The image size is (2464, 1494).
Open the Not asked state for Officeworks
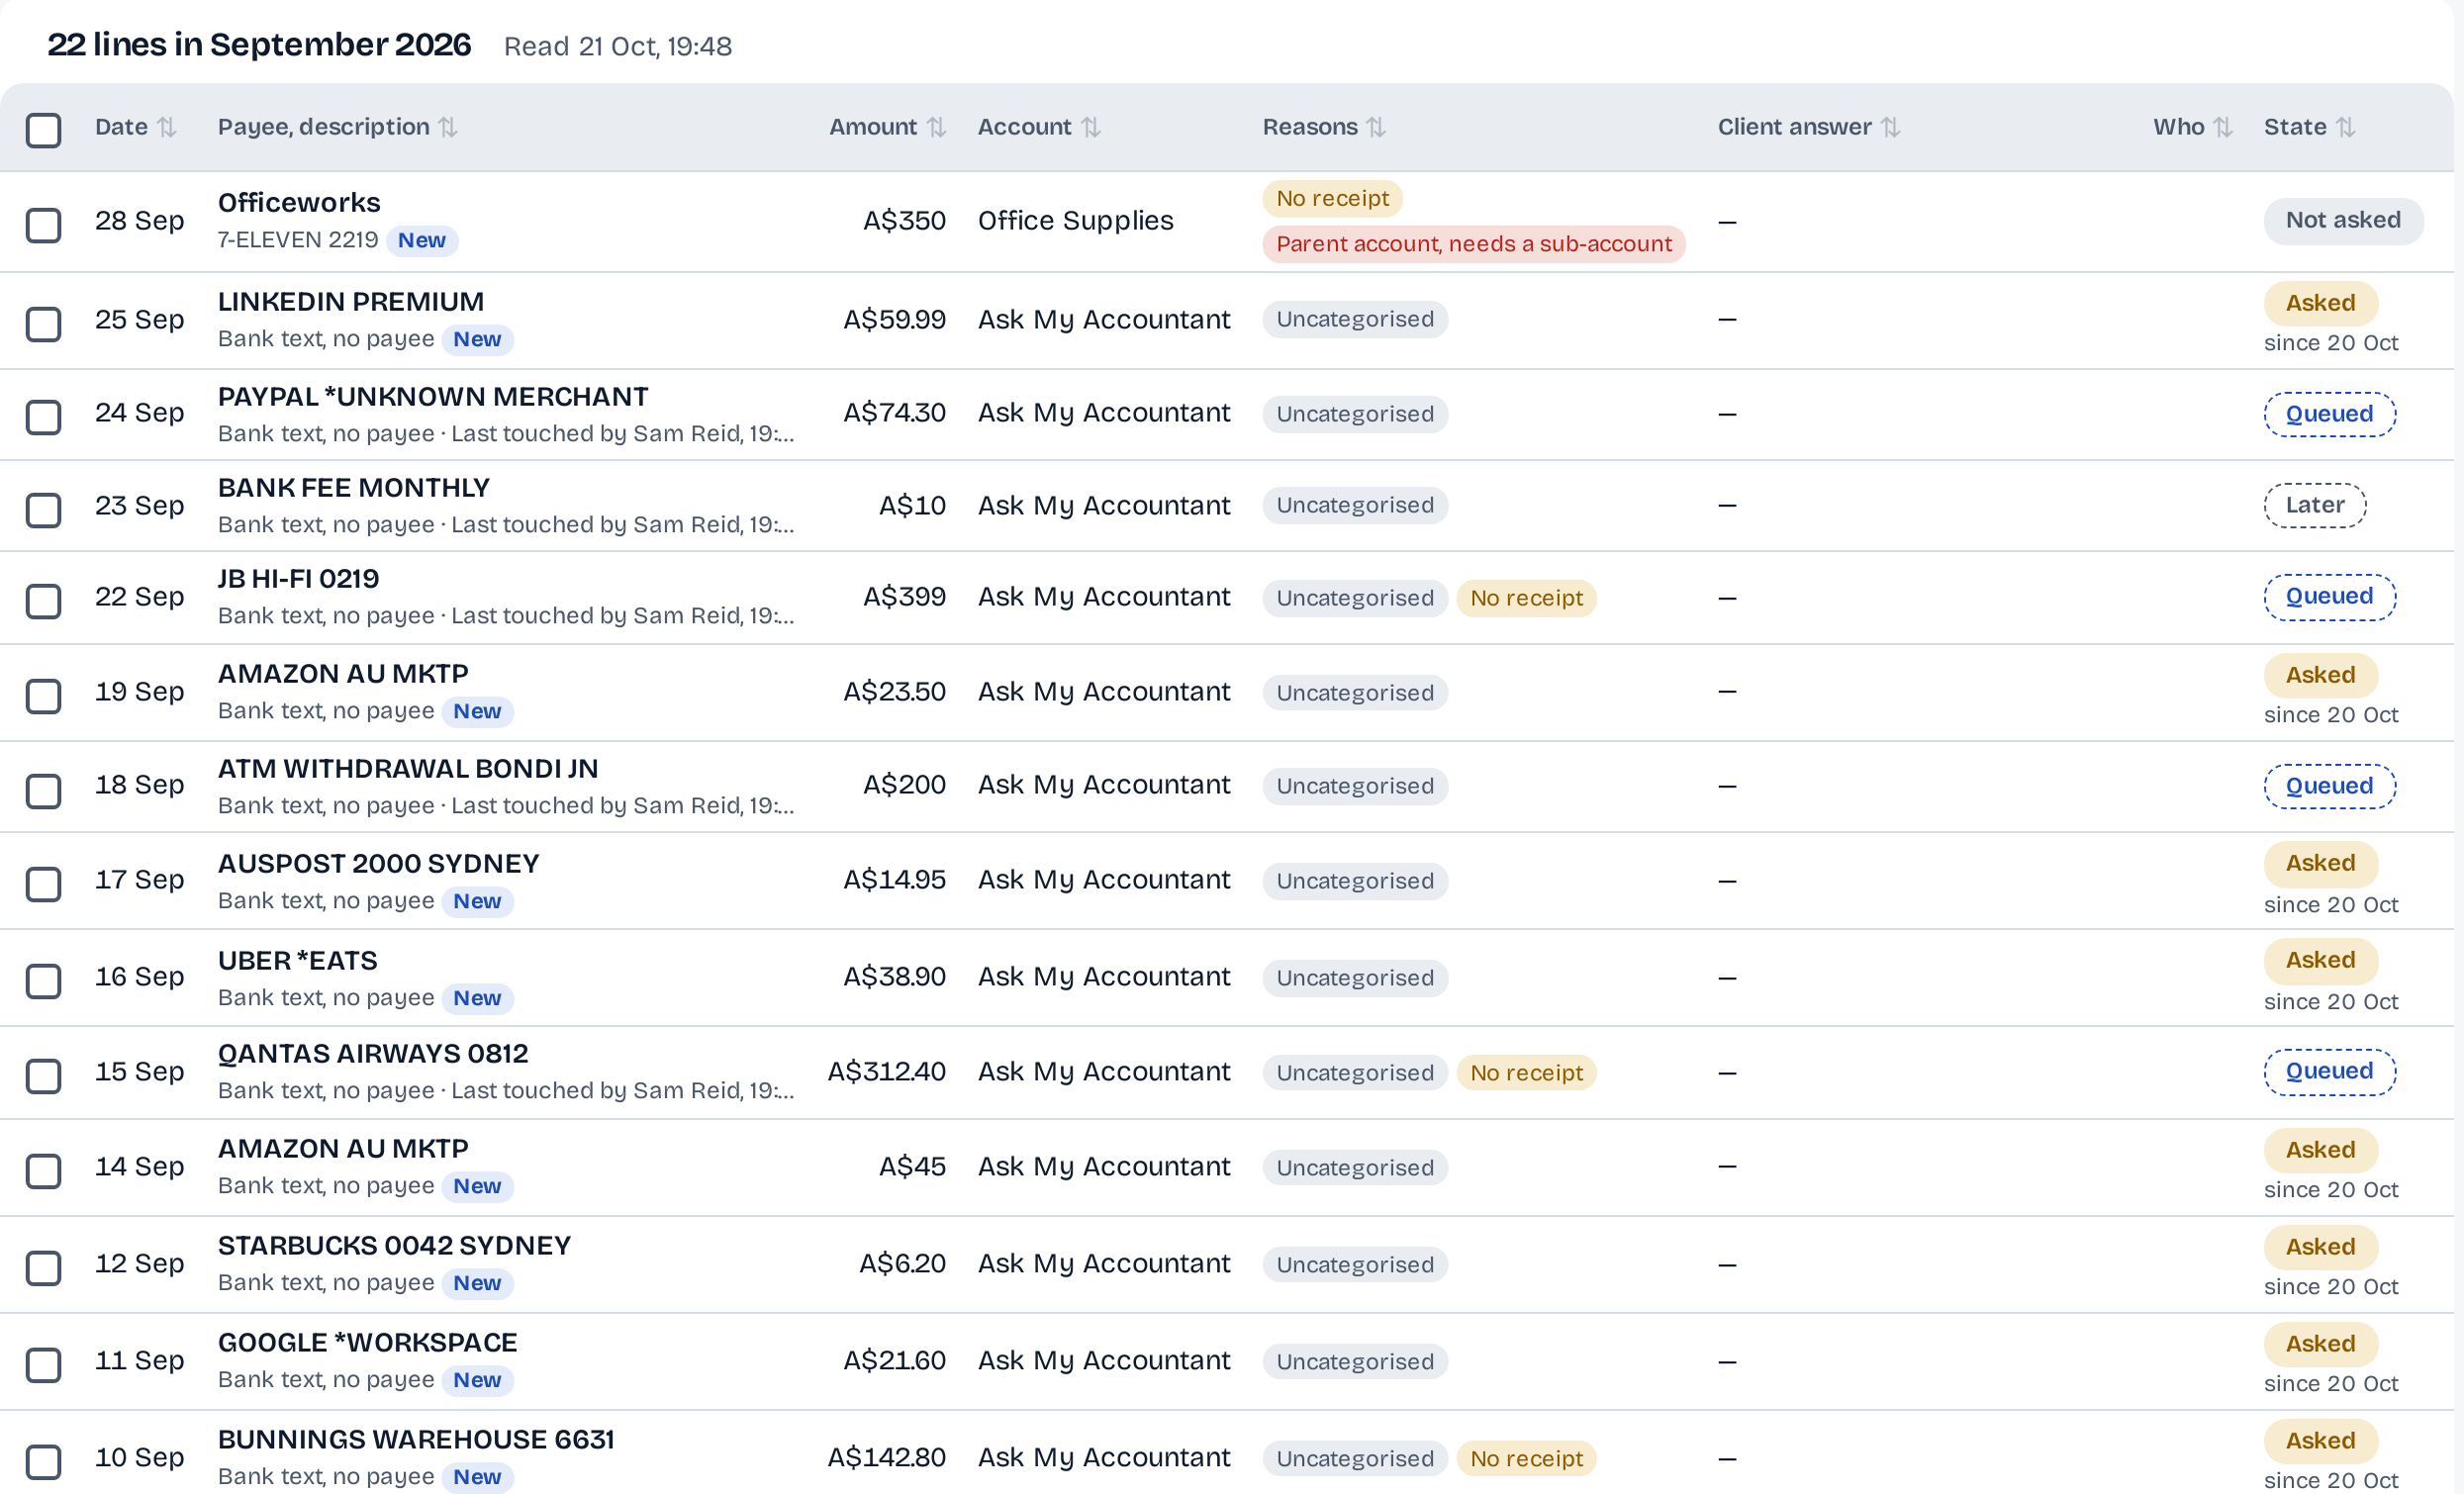pyautogui.click(x=2343, y=220)
